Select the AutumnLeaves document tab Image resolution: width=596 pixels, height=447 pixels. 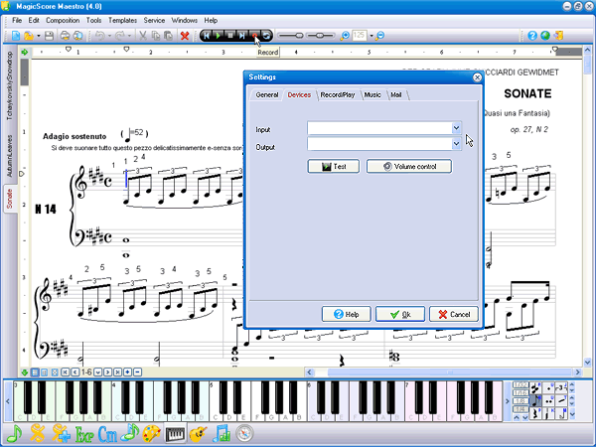tap(10, 156)
